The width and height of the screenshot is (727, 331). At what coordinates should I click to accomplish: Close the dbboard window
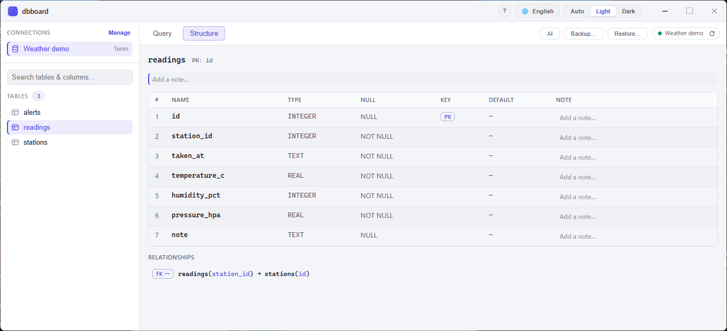(714, 11)
